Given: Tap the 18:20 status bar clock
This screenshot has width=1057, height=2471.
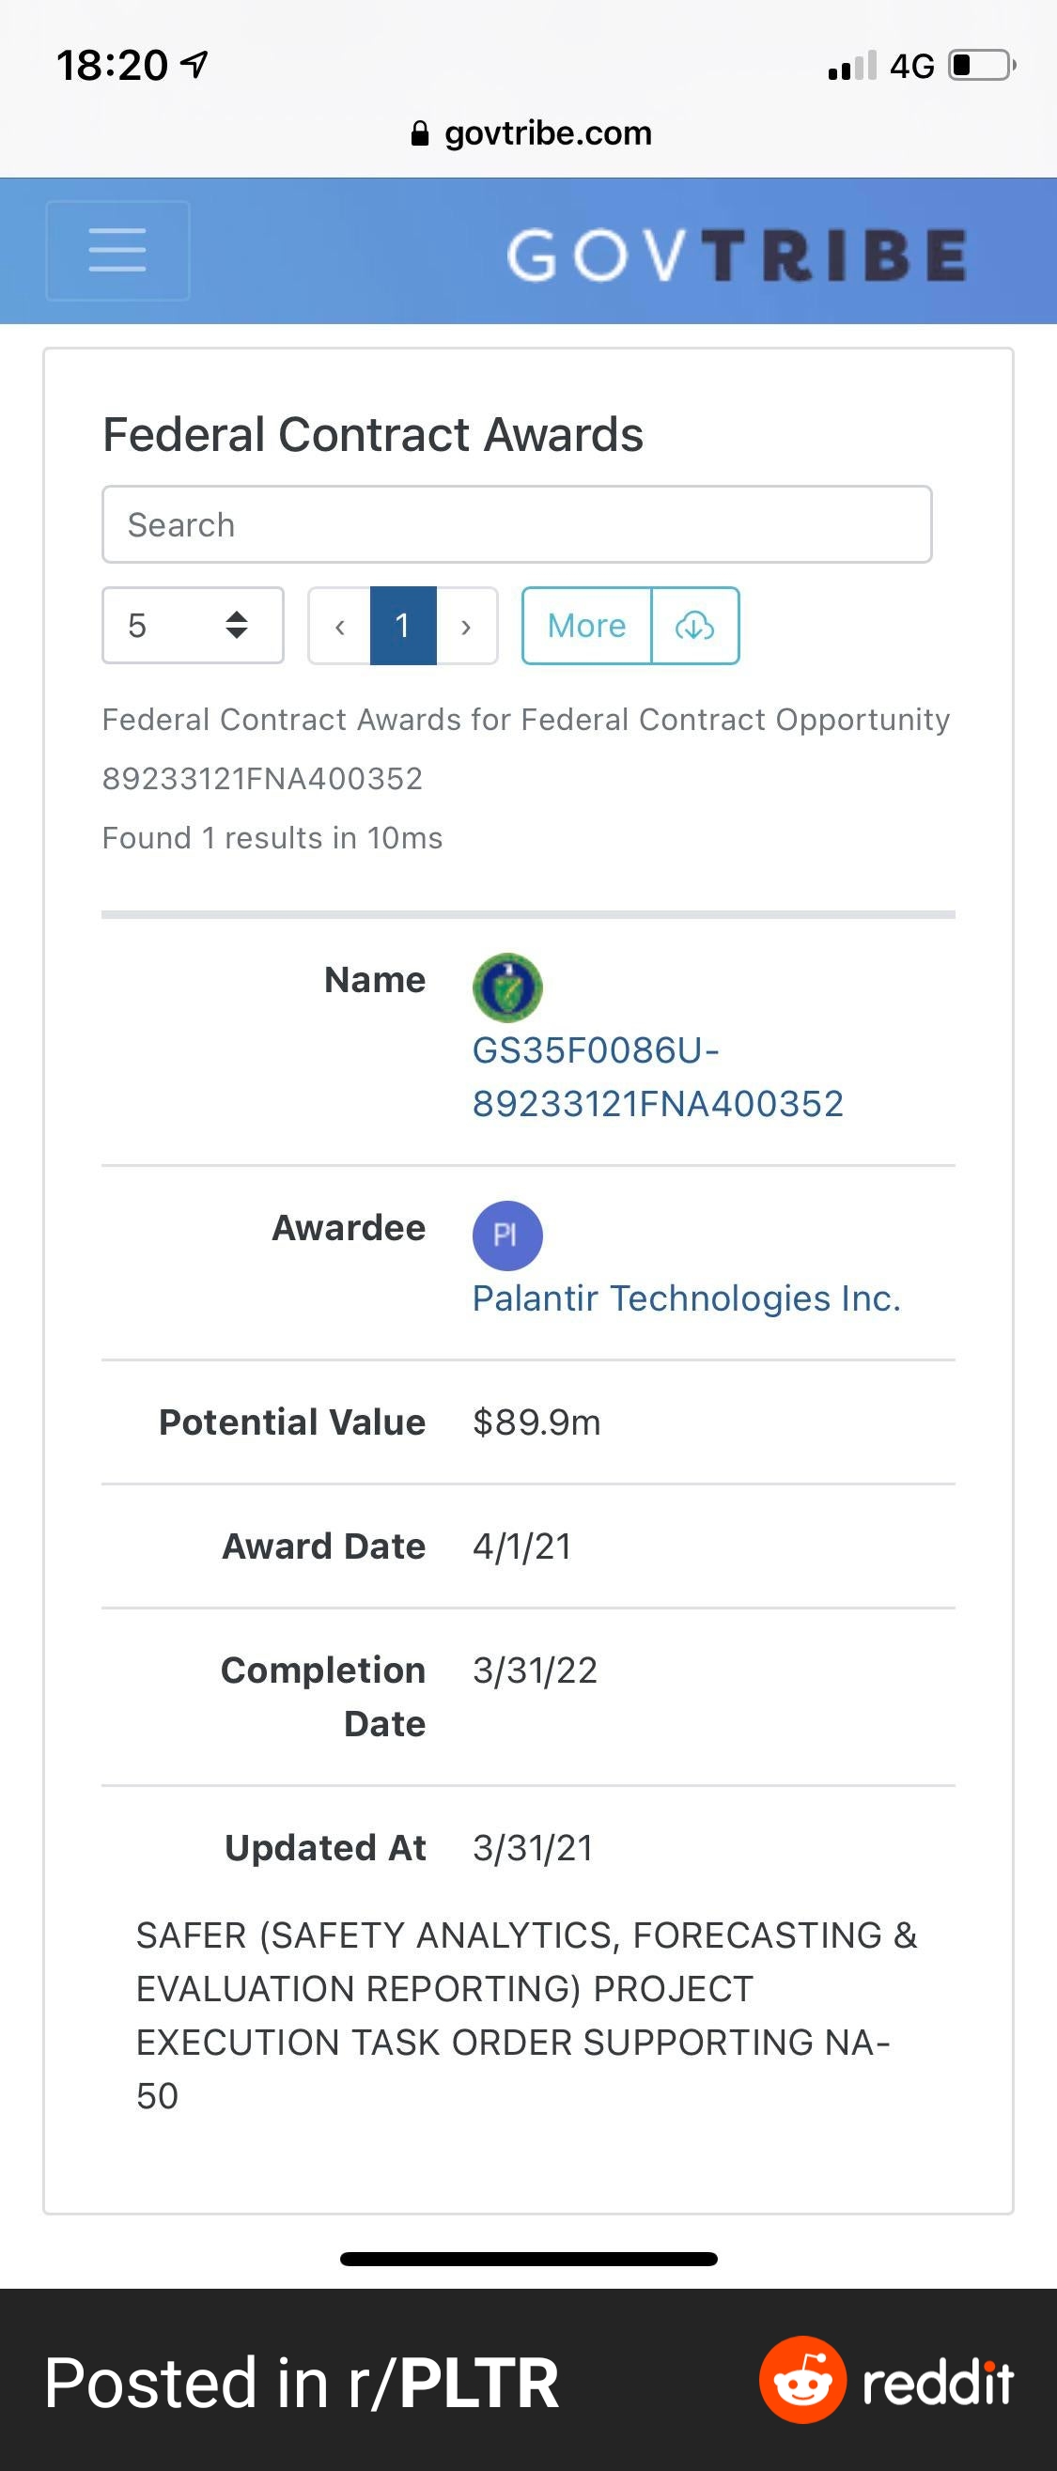Looking at the screenshot, I should coord(112,65).
